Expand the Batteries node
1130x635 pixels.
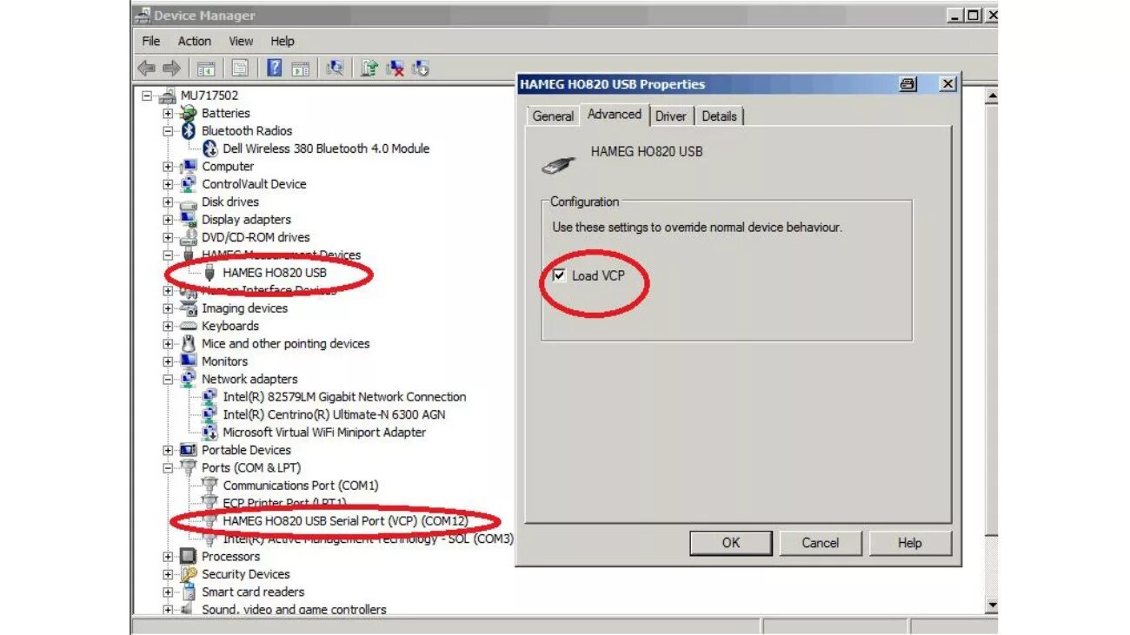pos(168,113)
